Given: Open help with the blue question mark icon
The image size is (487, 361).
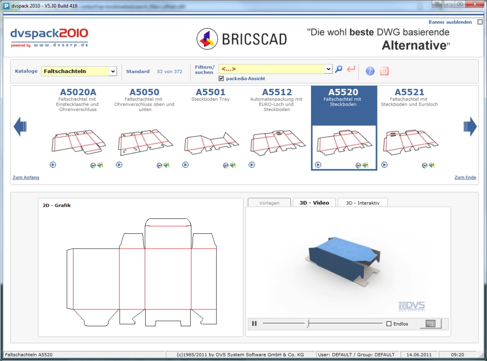Looking at the screenshot, I should point(370,71).
